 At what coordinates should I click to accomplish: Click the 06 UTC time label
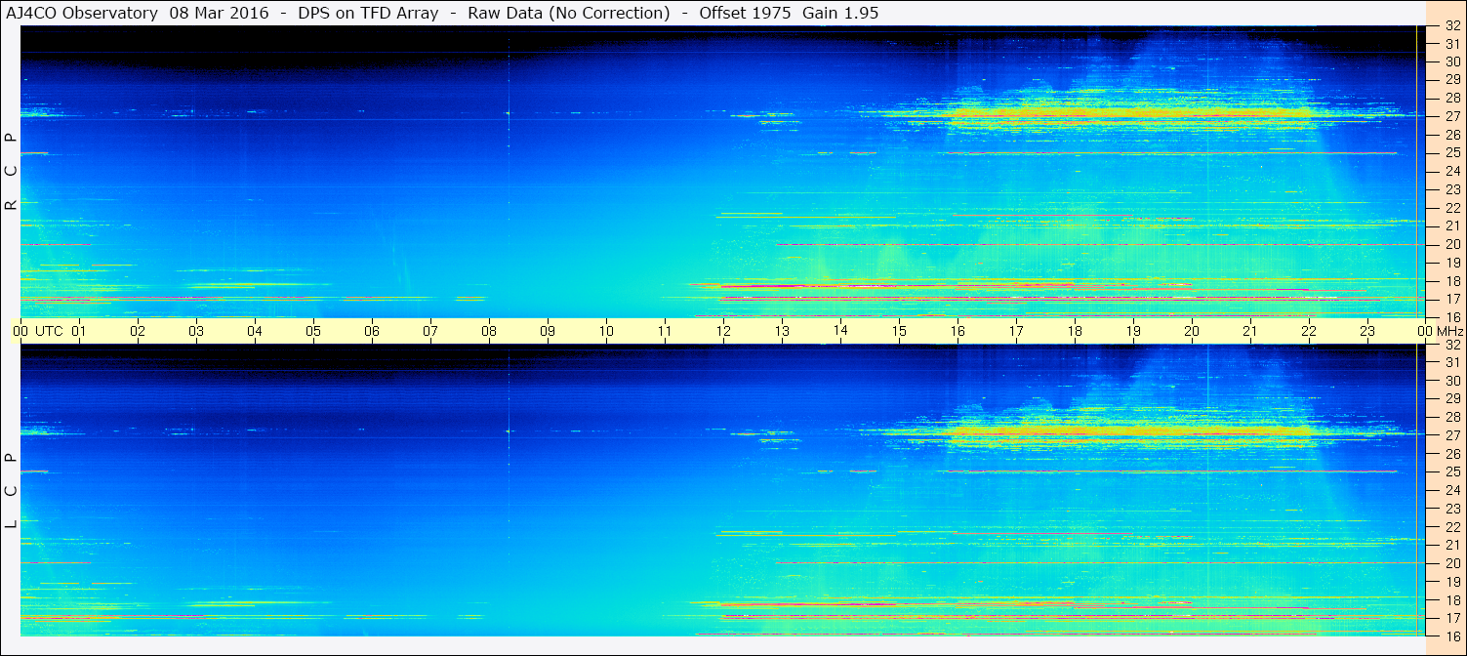coord(372,331)
